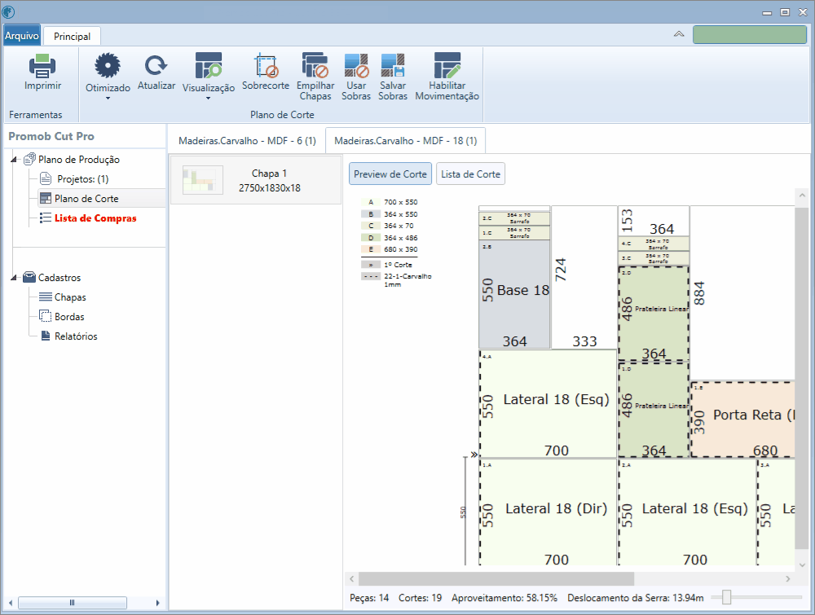Click the Projetos document icon
815x615 pixels.
pyautogui.click(x=46, y=178)
